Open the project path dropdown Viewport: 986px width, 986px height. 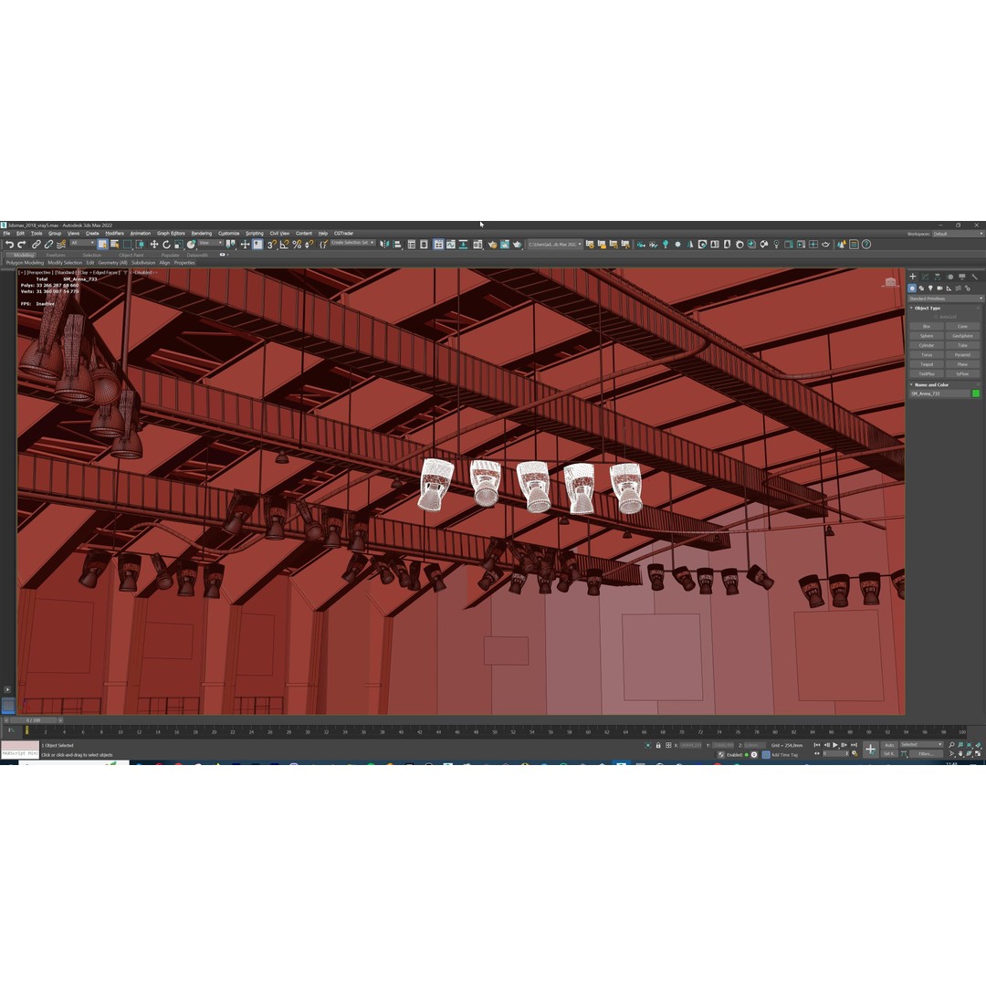[555, 245]
